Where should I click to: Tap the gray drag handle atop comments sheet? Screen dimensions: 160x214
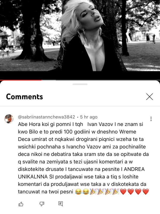(80, 84)
